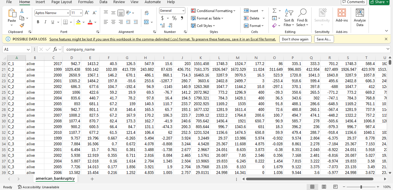This screenshot has width=393, height=190.
Task: Open the Comments button
Action: point(354,2)
